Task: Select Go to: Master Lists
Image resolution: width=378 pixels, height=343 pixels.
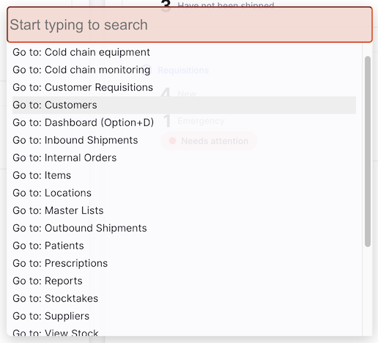Action: (x=184, y=210)
